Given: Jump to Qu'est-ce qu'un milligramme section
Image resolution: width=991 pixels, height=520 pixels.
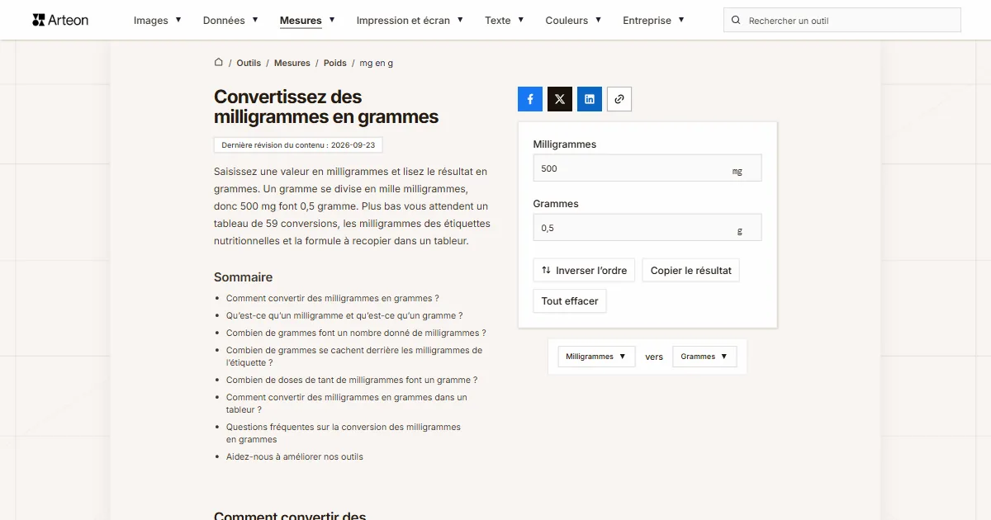Looking at the screenshot, I should [344, 315].
